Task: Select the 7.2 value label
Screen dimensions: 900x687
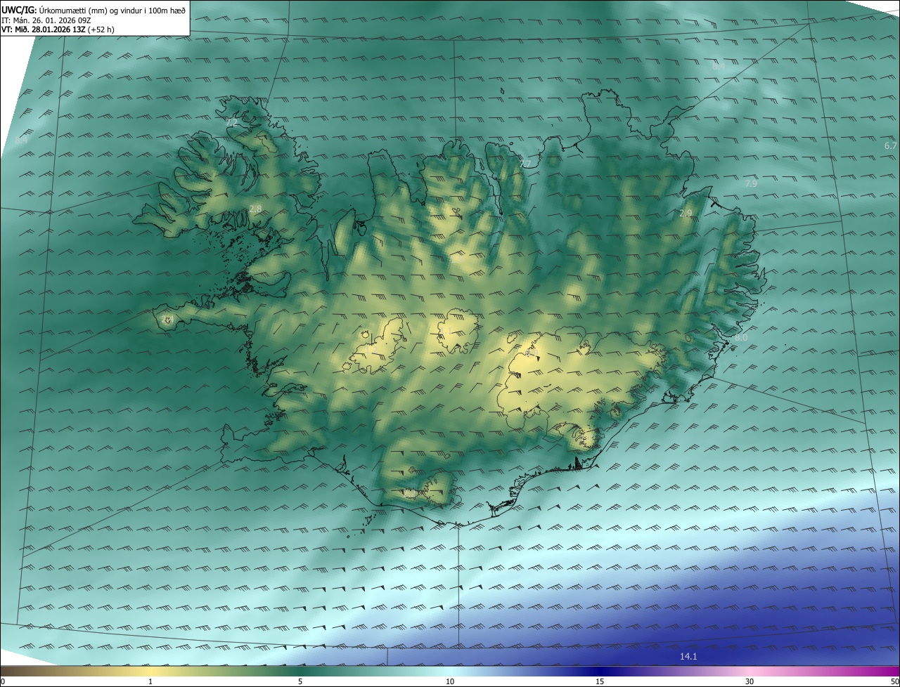Action: pos(232,123)
